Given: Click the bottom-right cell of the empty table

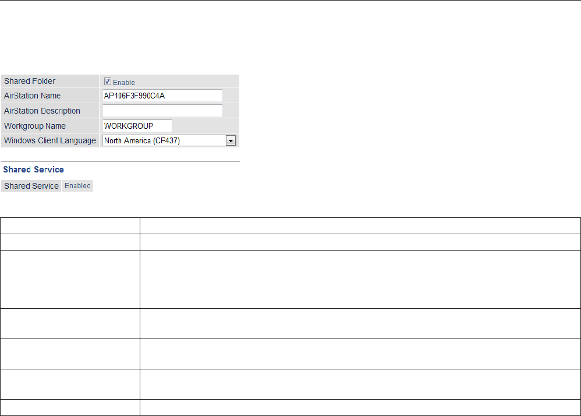Looking at the screenshot, I should click(x=360, y=407).
